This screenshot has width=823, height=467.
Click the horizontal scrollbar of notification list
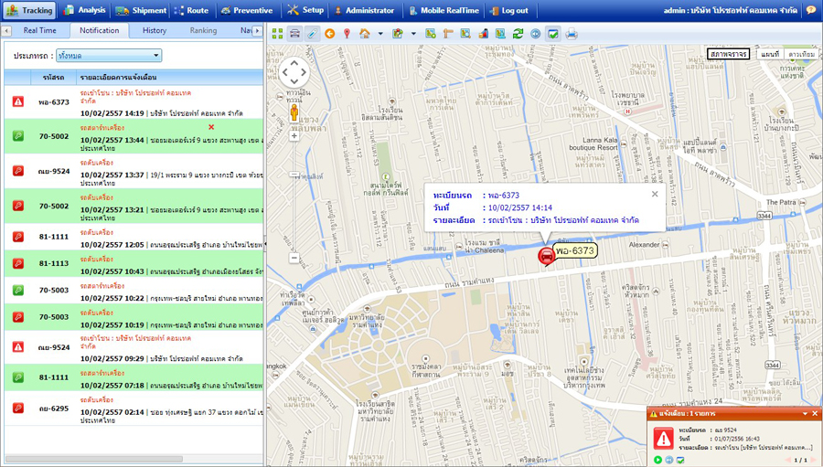click(x=94, y=459)
